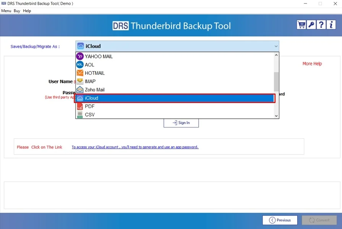Click the activation key icon
The height and width of the screenshot is (229, 342).
(311, 24)
